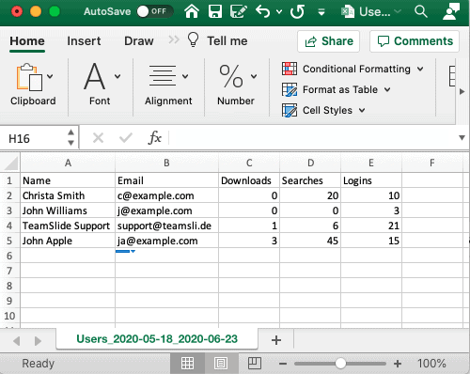Click the Select All corner triangle

point(10,163)
